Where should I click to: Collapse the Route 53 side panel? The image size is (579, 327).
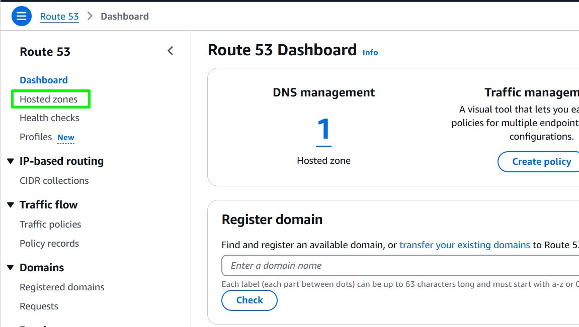(170, 51)
